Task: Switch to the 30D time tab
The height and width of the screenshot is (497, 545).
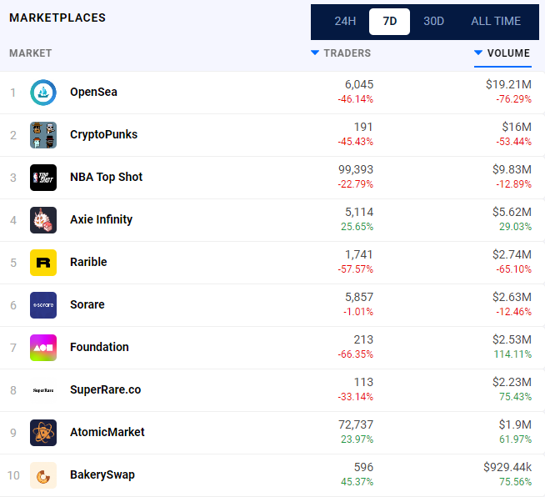Action: click(x=434, y=21)
